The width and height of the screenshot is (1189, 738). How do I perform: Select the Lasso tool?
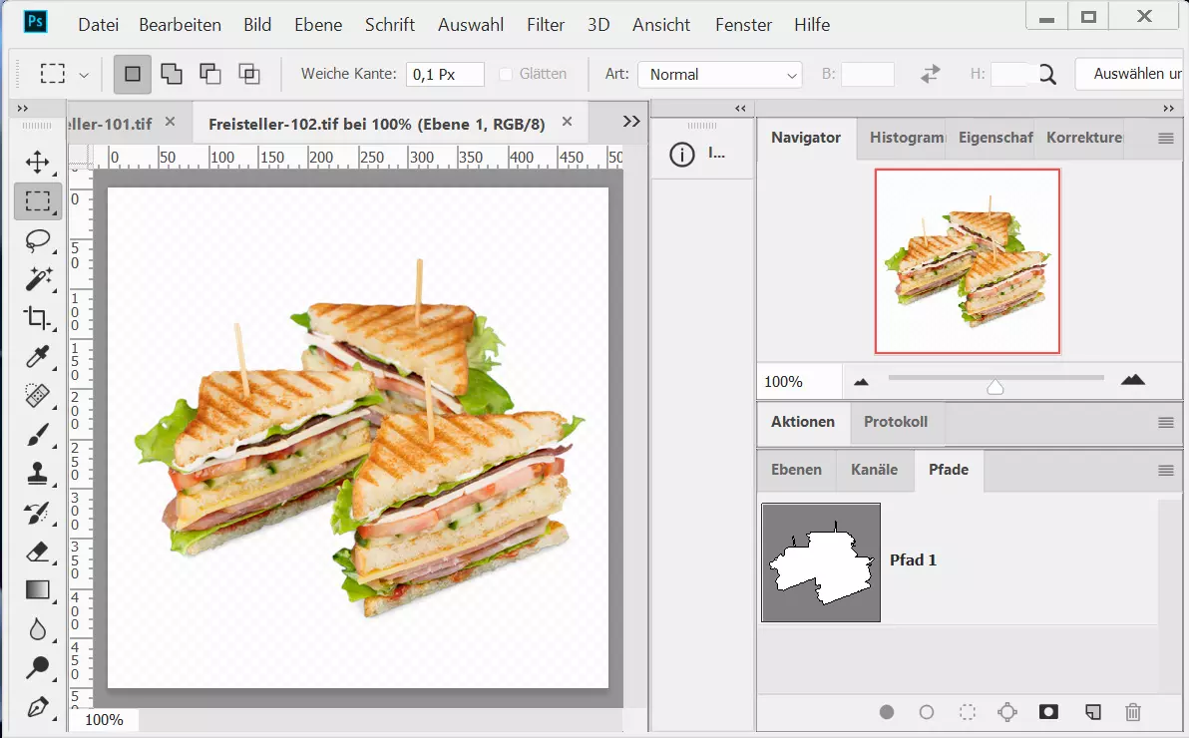click(37, 240)
